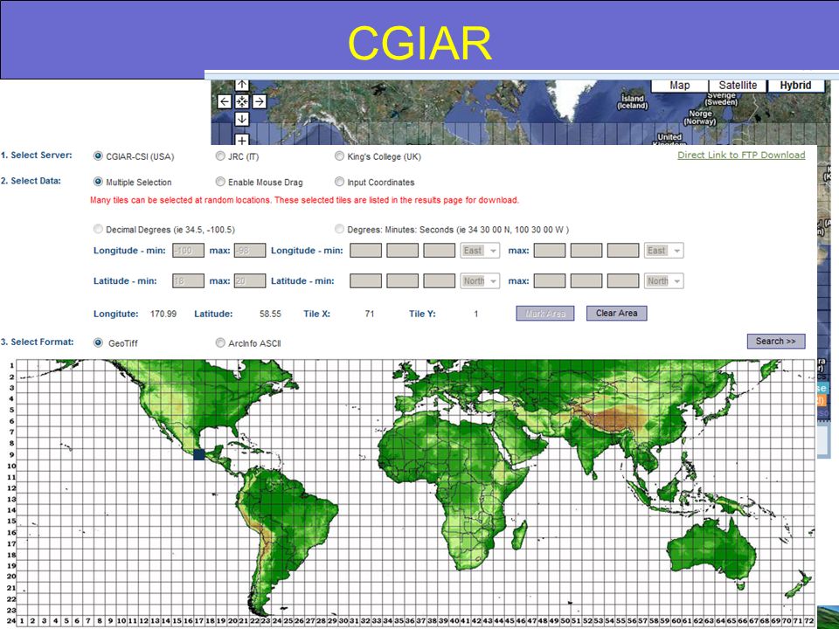Select GeoTiff output format

[98, 342]
